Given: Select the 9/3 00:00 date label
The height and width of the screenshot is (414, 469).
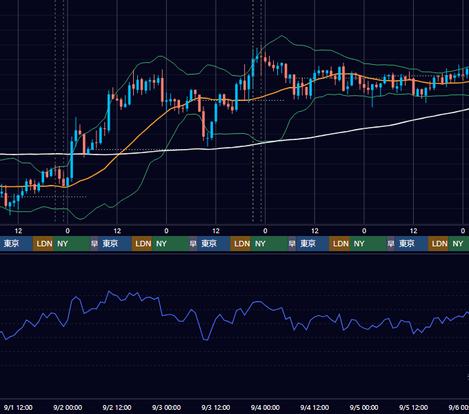Looking at the screenshot, I should point(166,407).
